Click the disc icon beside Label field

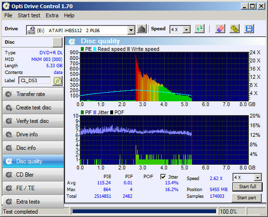(x=58, y=81)
